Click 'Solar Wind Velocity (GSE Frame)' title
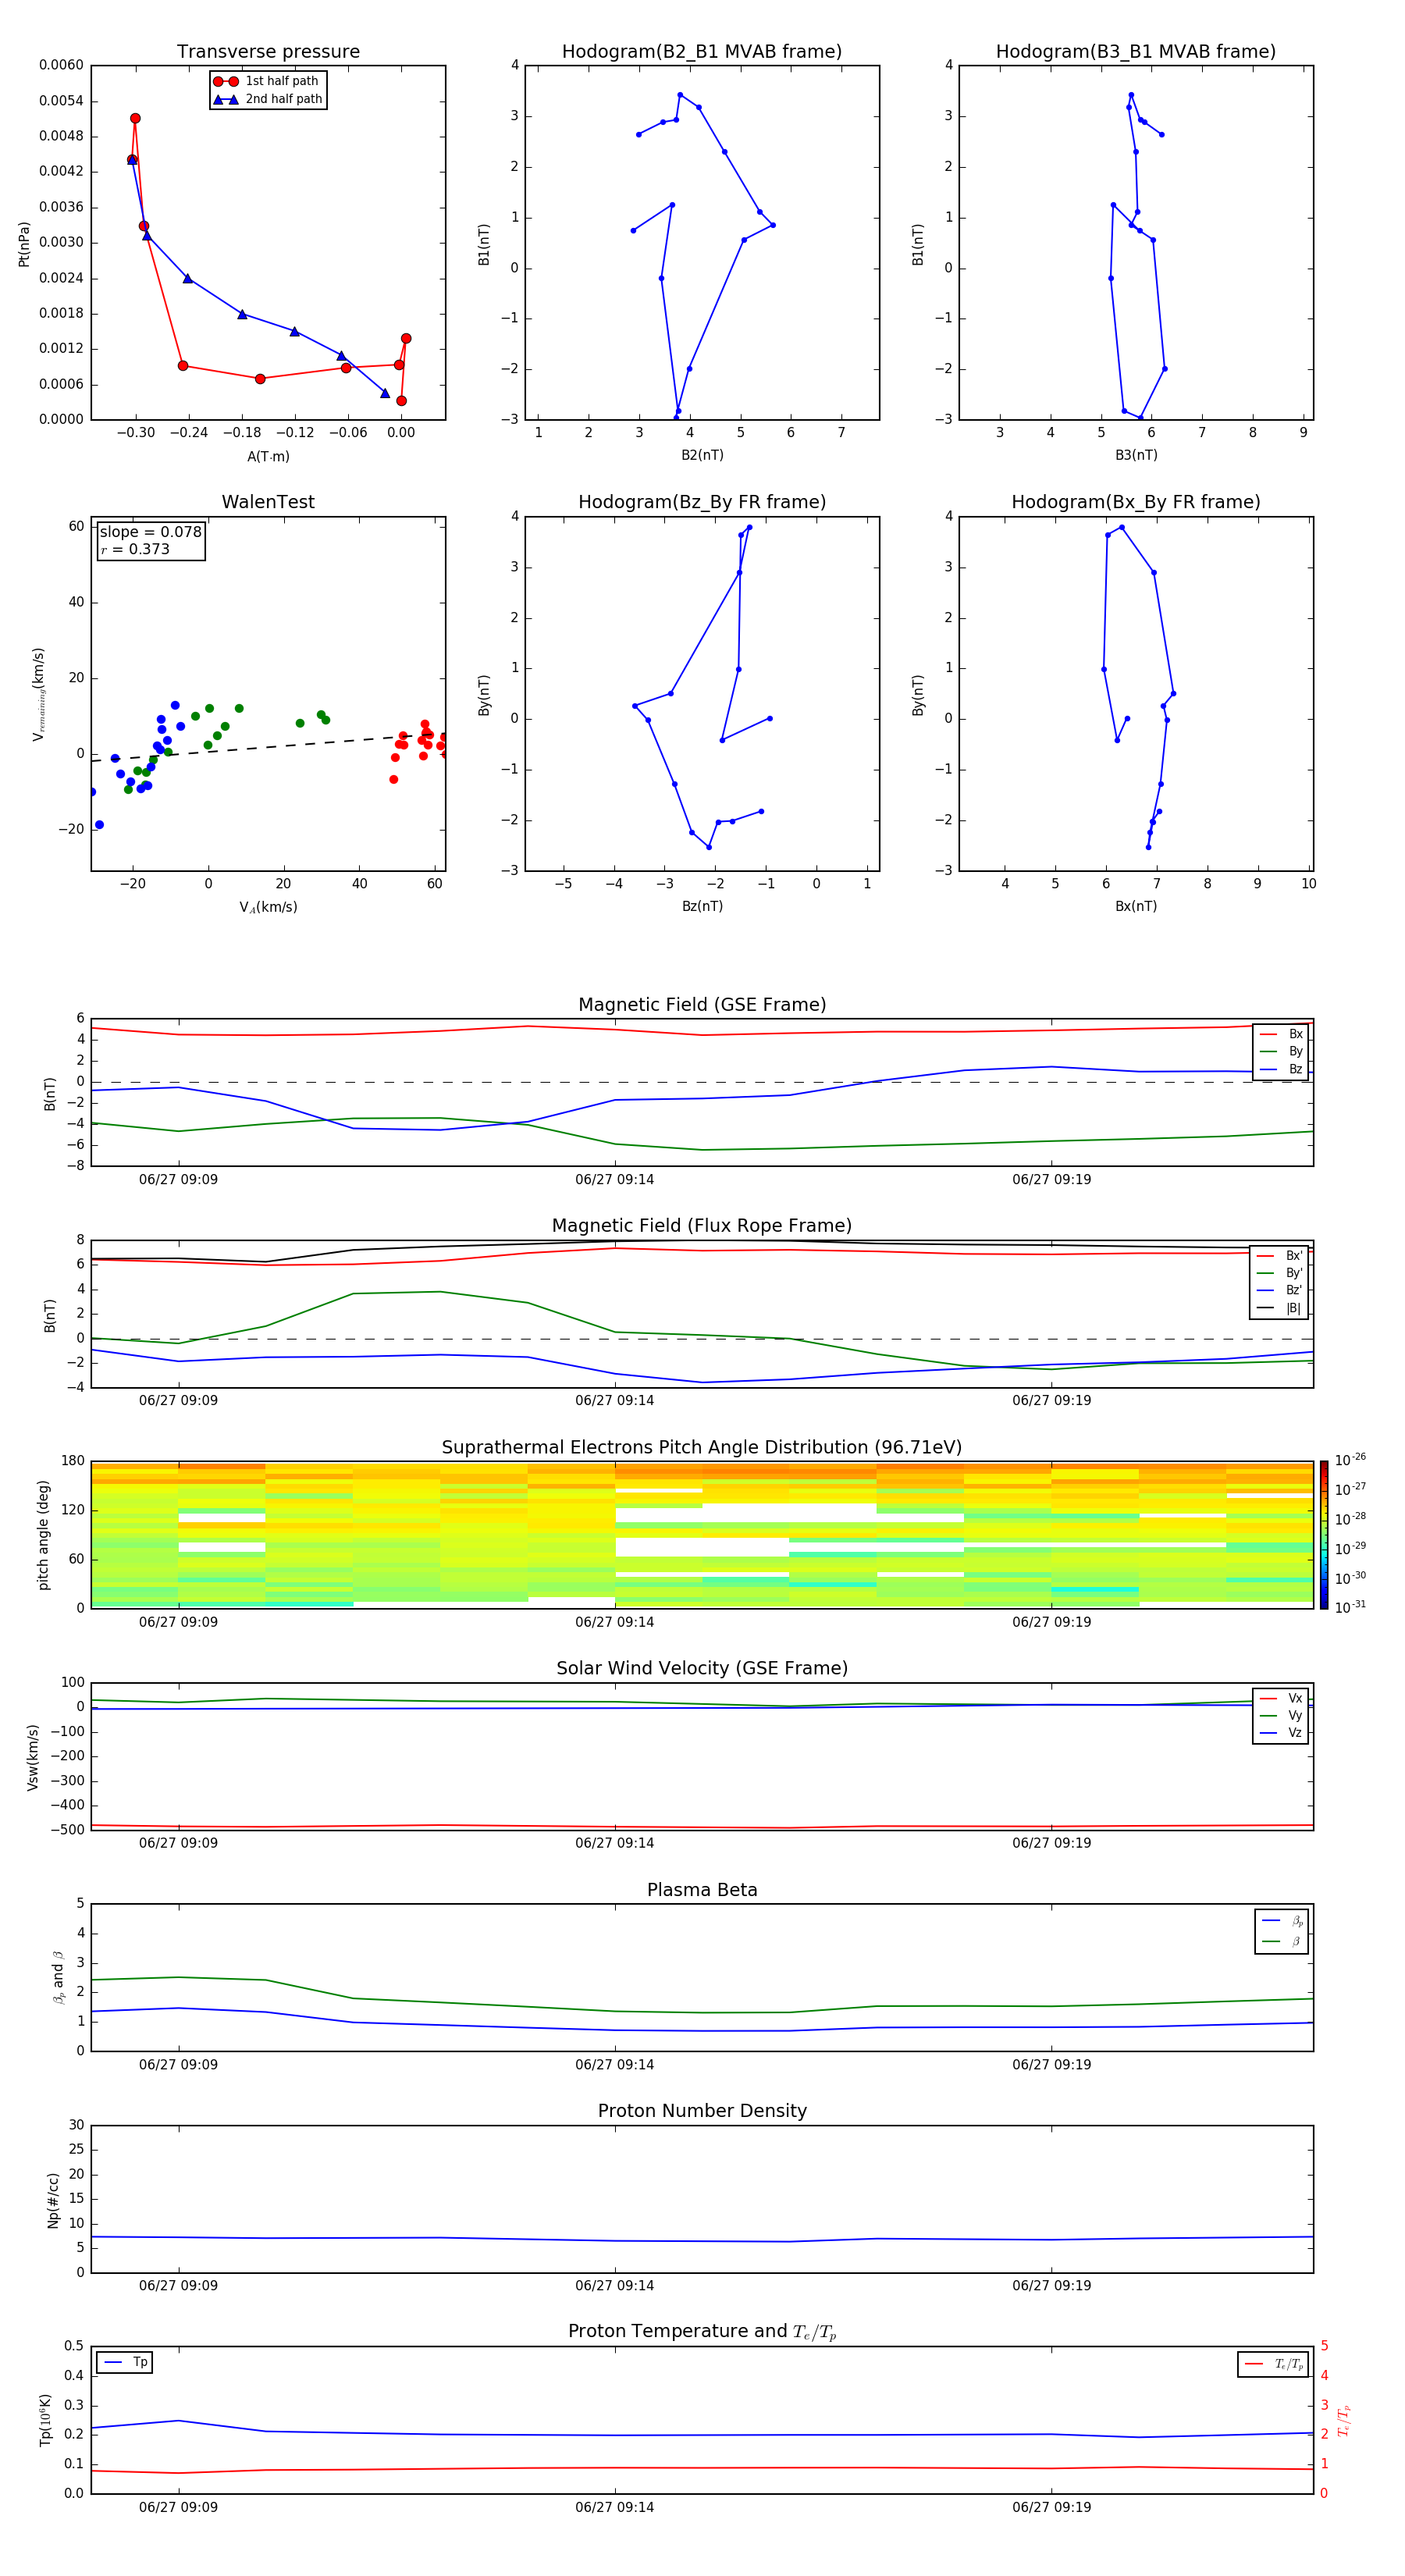The image size is (1405, 2576). pos(702,1668)
